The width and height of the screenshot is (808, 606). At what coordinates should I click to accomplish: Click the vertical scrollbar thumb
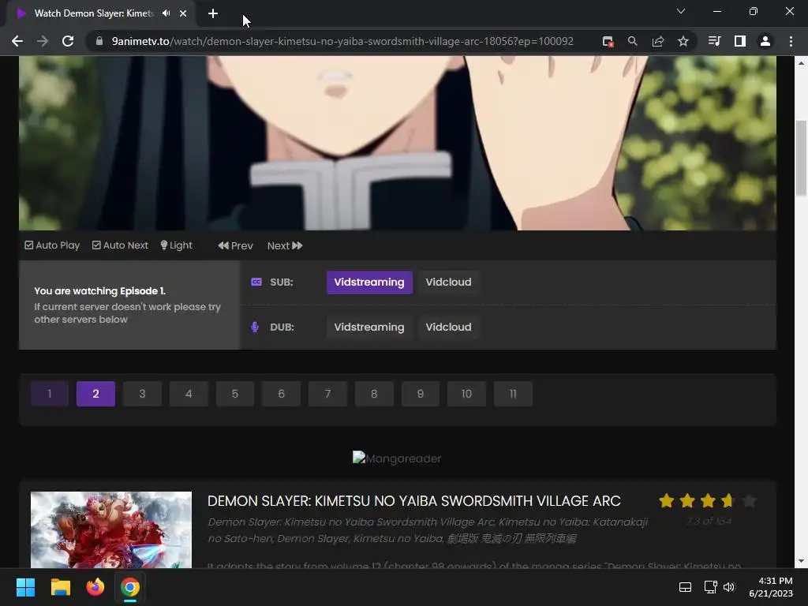(x=801, y=158)
